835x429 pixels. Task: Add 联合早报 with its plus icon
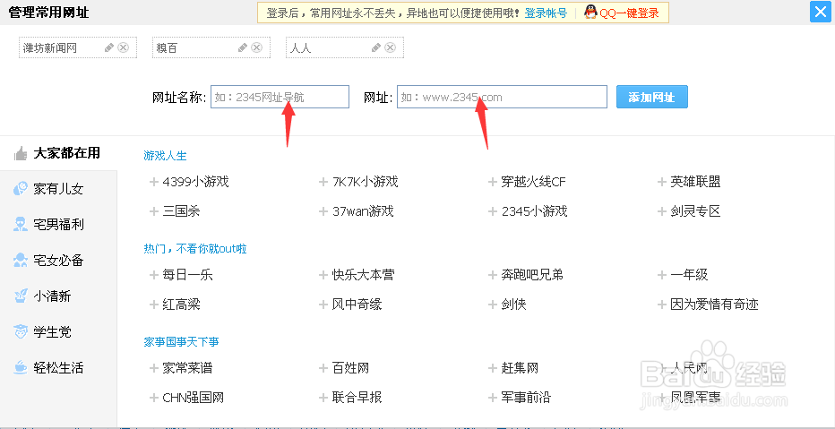pos(323,397)
